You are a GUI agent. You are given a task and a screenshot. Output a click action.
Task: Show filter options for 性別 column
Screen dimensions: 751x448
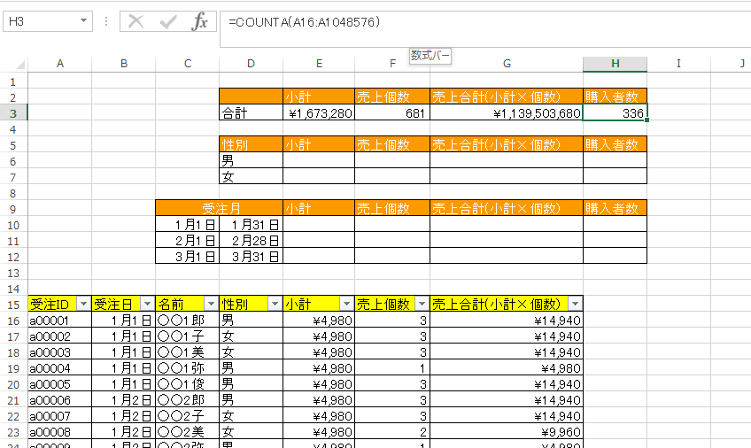[x=275, y=304]
